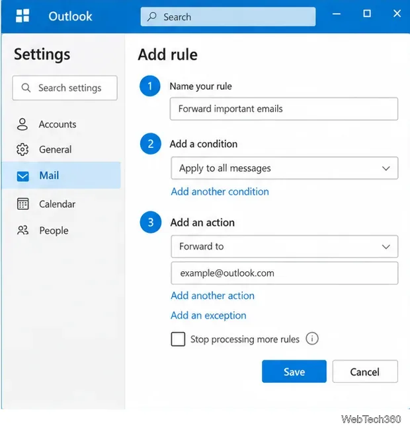Click the Accounts person icon
The image size is (410, 433).
(x=22, y=124)
